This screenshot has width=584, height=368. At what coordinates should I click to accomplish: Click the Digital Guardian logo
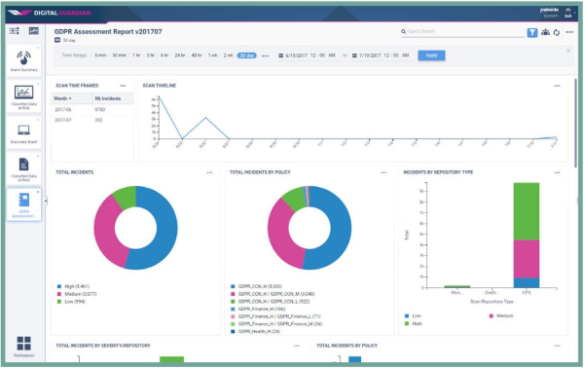[x=50, y=13]
